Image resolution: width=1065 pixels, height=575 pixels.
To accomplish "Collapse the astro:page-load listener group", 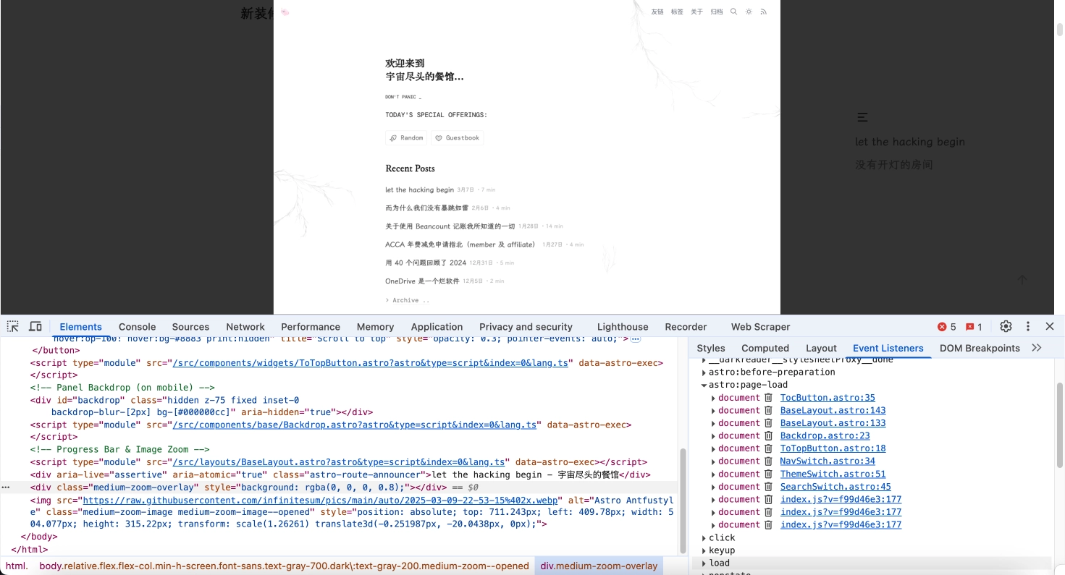I will click(704, 386).
